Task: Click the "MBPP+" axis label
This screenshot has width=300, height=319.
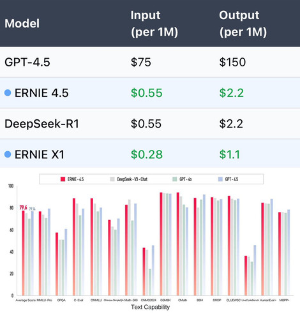Action: click(x=284, y=300)
